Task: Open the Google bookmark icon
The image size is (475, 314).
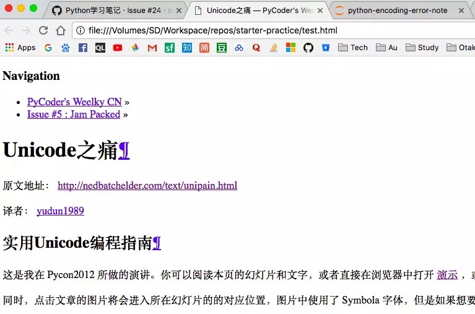Action: (x=48, y=48)
